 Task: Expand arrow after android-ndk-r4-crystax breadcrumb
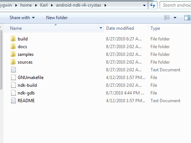105,5
